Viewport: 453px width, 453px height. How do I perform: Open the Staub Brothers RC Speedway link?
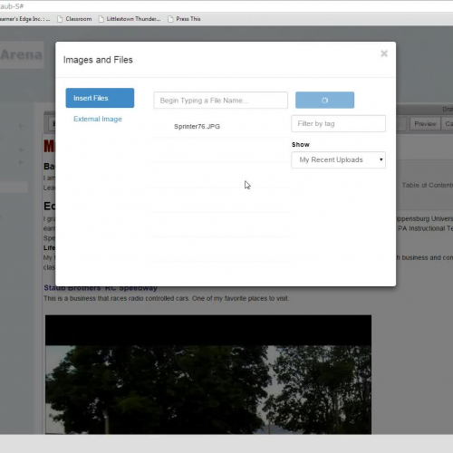click(x=101, y=288)
